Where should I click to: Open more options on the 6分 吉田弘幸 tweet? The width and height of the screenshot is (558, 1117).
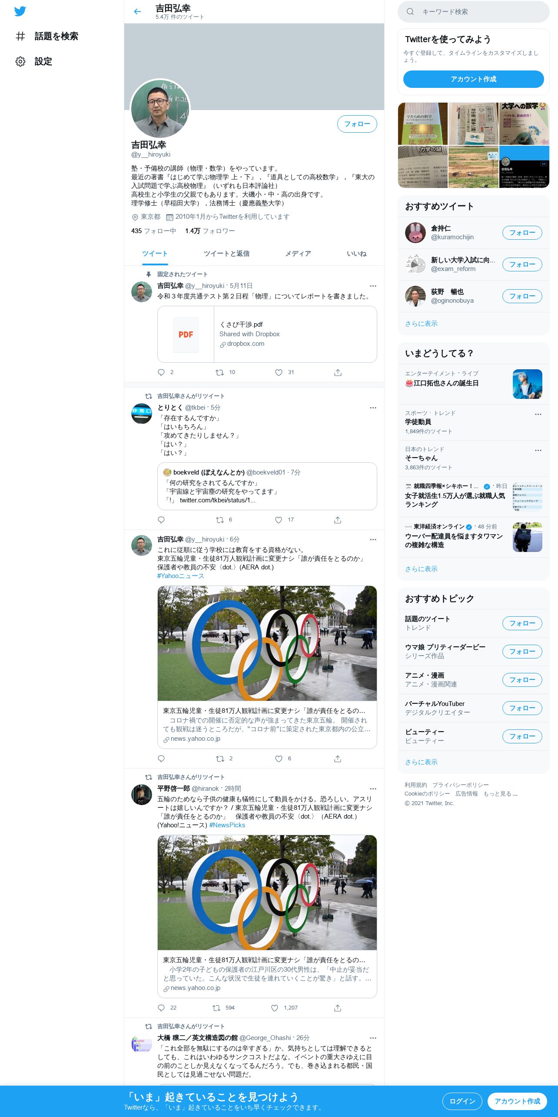(373, 539)
